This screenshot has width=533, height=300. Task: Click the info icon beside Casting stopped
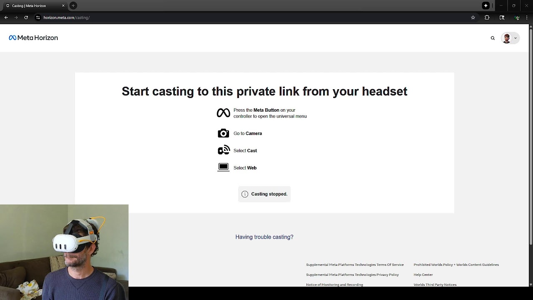click(x=245, y=194)
